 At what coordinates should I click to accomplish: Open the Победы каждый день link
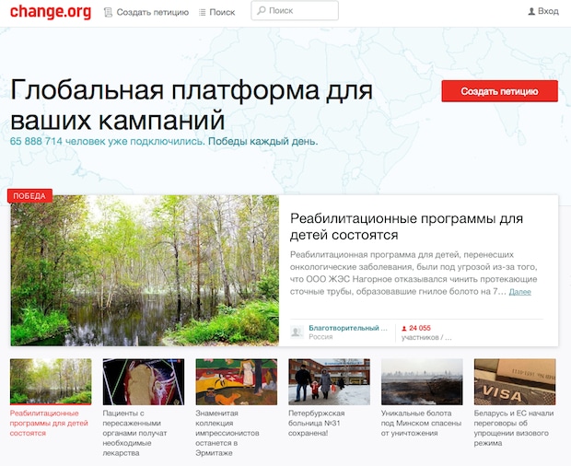(262, 141)
